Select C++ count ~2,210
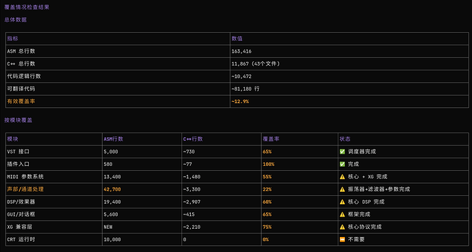 coord(192,227)
